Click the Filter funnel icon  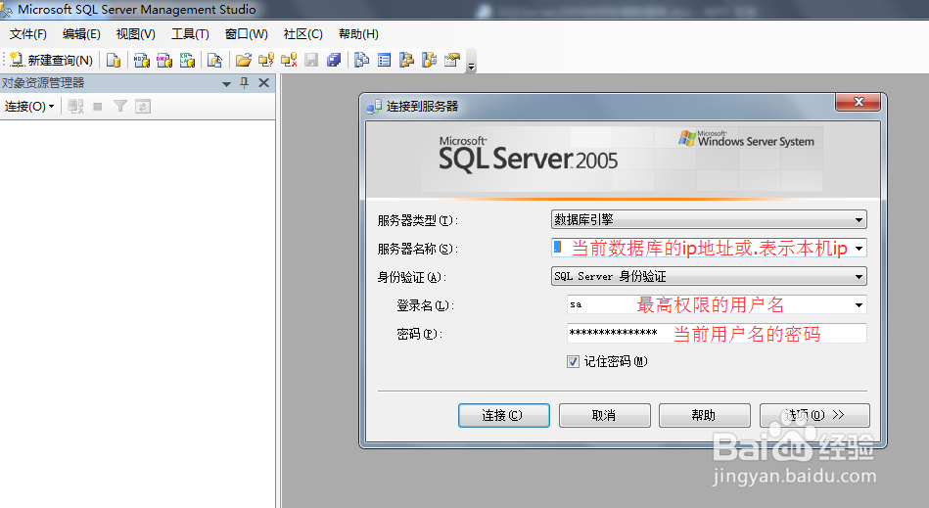coord(120,107)
